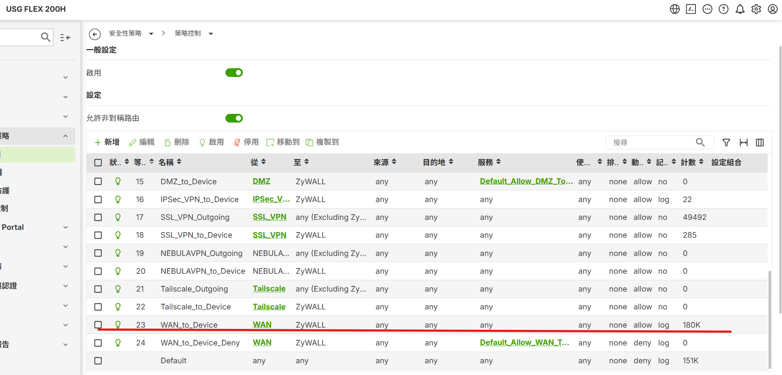The image size is (782, 375).
Task: Collapse the highlighted 策略 sidebar section
Action: (66, 136)
